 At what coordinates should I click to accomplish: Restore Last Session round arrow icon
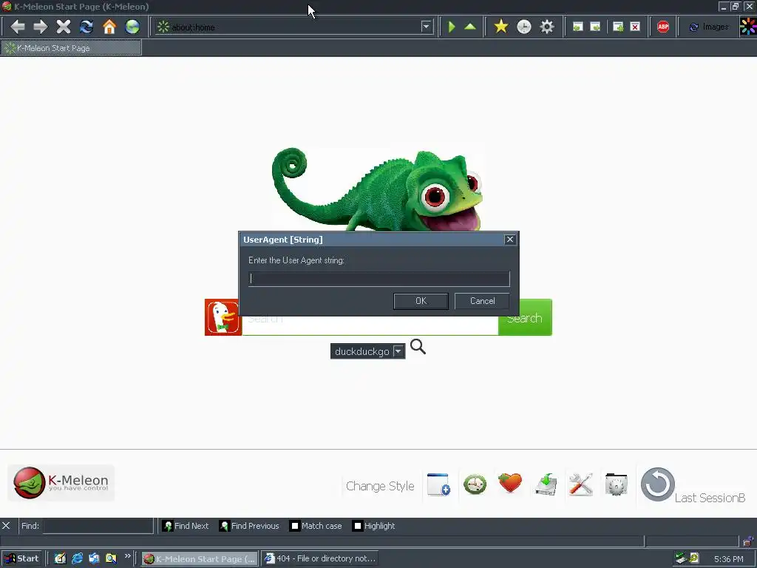tap(657, 484)
